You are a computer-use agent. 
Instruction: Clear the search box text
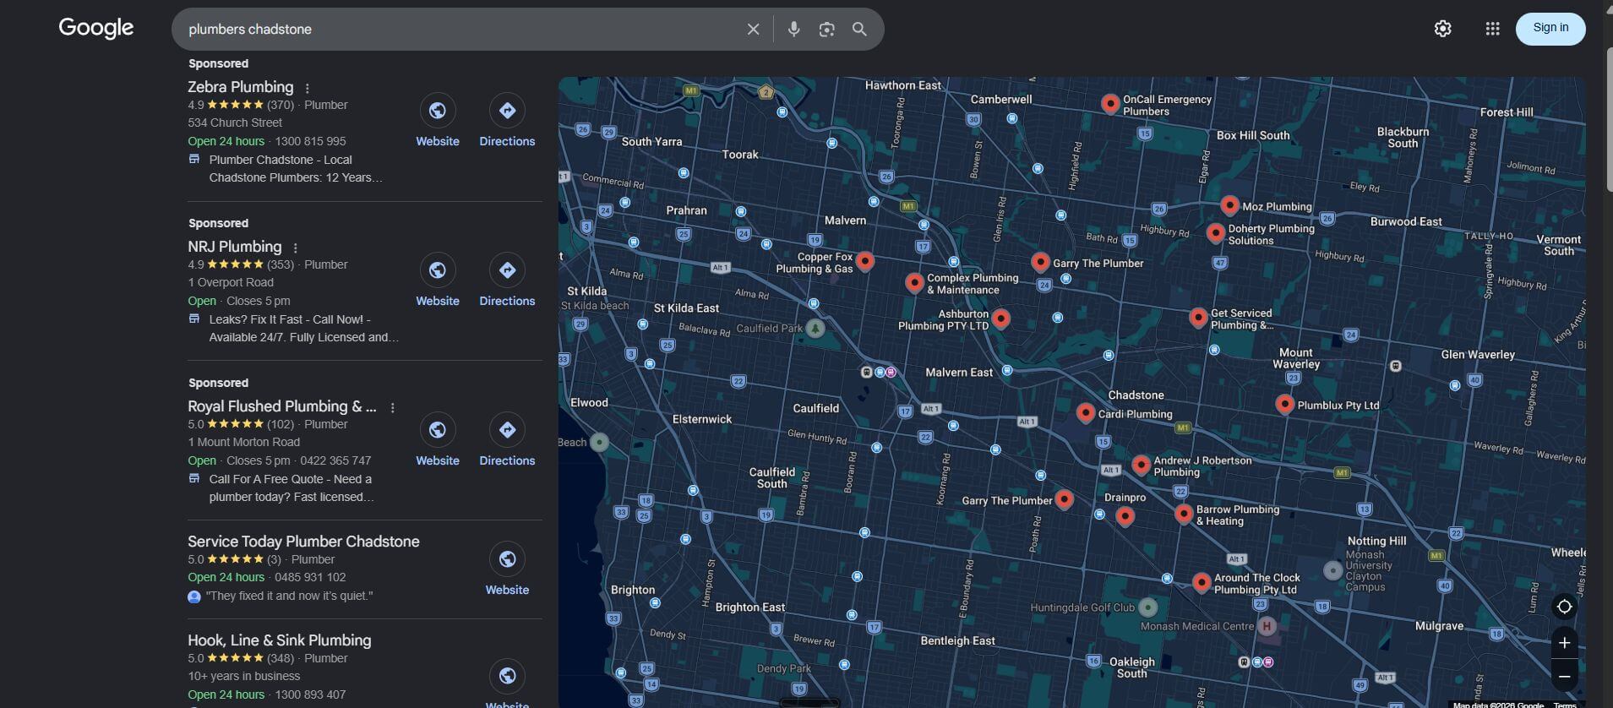coord(753,30)
